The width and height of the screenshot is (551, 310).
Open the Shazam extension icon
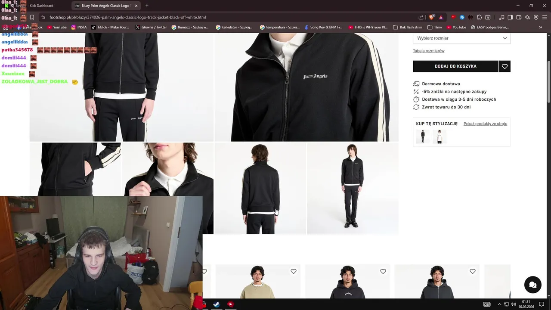coord(462,17)
